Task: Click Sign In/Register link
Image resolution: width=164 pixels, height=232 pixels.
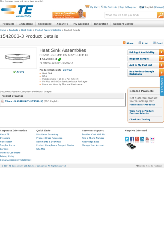Action: click(128, 7)
